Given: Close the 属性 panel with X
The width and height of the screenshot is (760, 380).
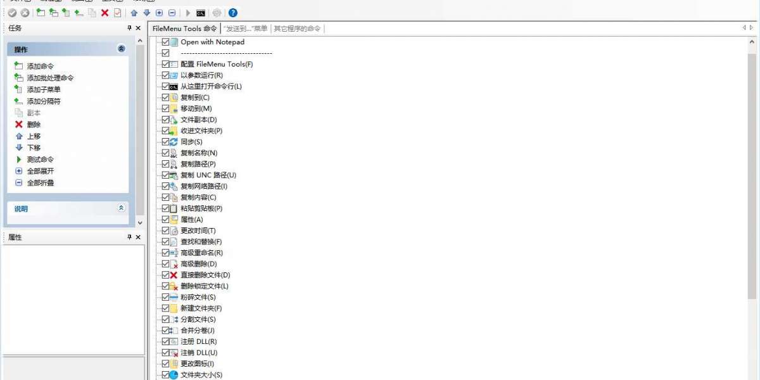Looking at the screenshot, I should pos(139,237).
